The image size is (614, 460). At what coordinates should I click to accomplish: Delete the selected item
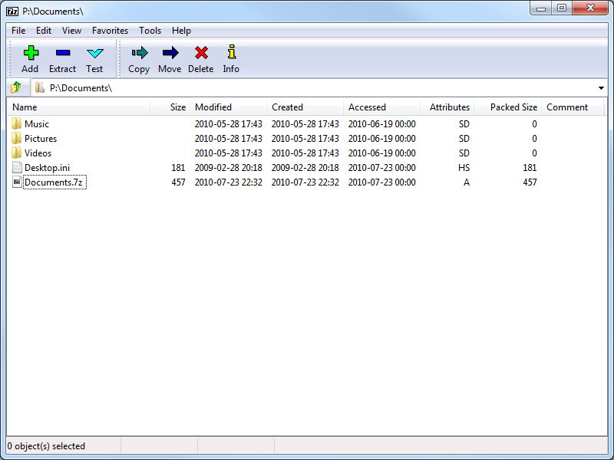click(x=200, y=58)
